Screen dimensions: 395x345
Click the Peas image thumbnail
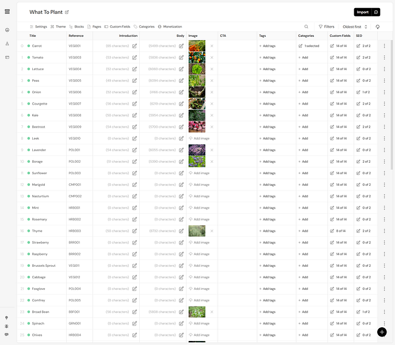(197, 80)
